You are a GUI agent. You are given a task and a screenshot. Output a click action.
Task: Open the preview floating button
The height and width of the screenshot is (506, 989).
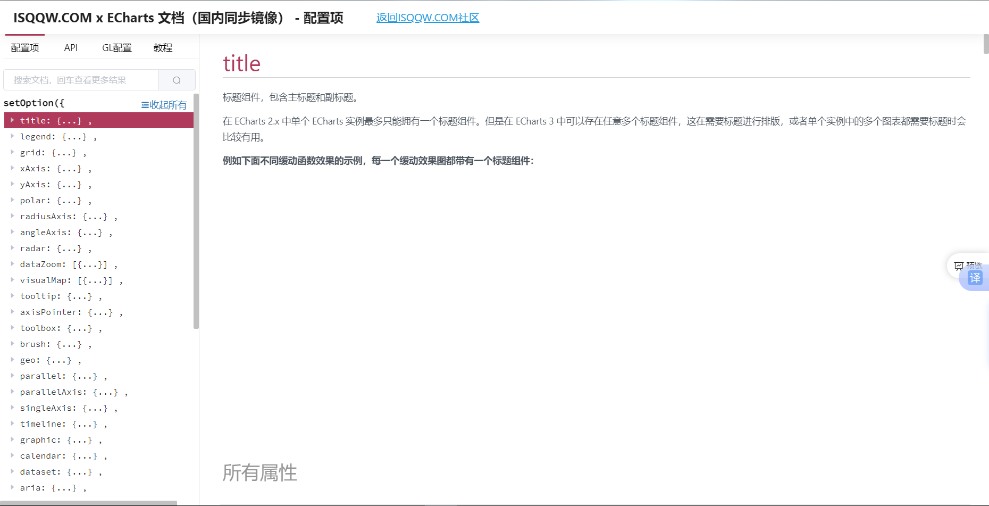[x=968, y=265]
